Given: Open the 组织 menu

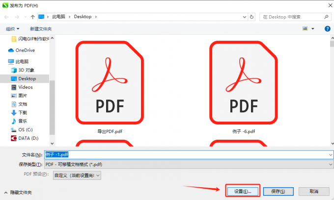Looking at the screenshot, I should (x=13, y=29).
